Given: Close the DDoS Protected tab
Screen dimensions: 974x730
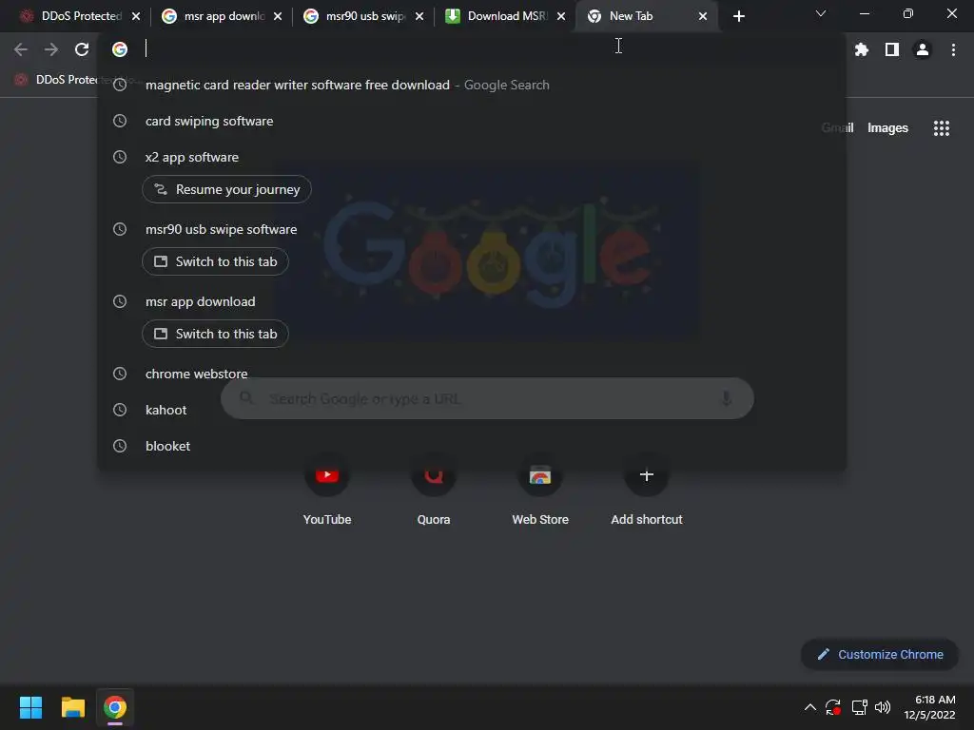Looking at the screenshot, I should [136, 16].
